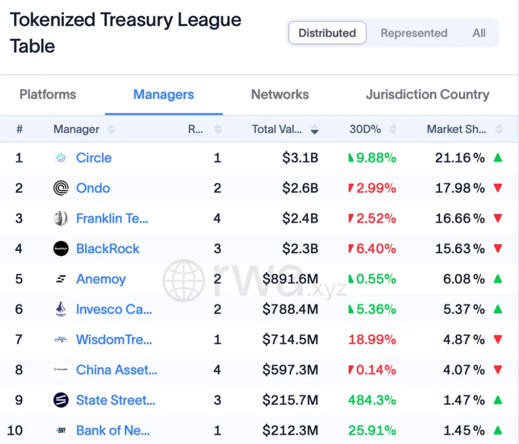Open the Franklin Te... manager link
Viewport: 519px width, 444px height.
tap(112, 218)
